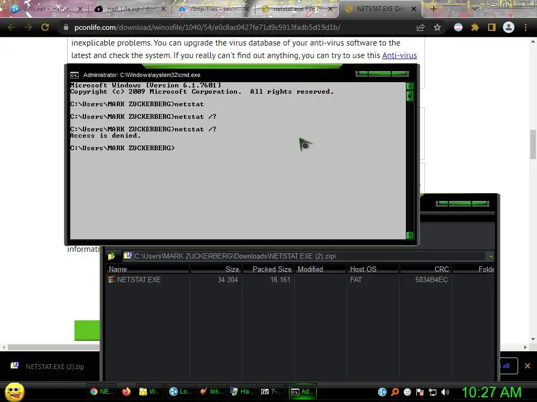Switch to 7-Zip in the taskbar
The width and height of the screenshot is (537, 402).
click(x=271, y=392)
